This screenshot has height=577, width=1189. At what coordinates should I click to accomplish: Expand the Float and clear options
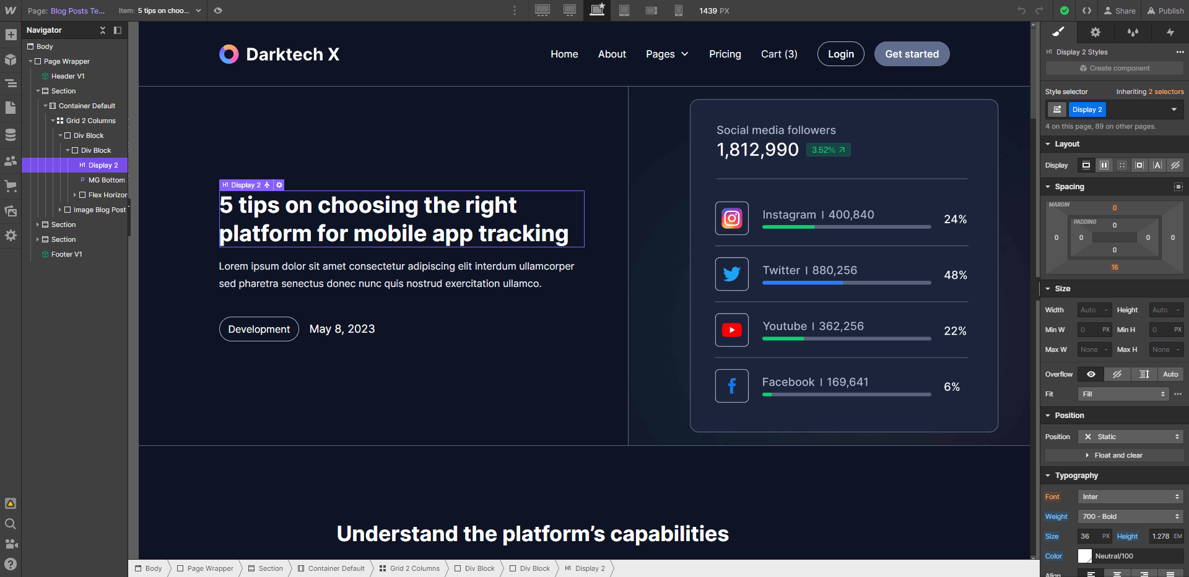(x=1117, y=455)
